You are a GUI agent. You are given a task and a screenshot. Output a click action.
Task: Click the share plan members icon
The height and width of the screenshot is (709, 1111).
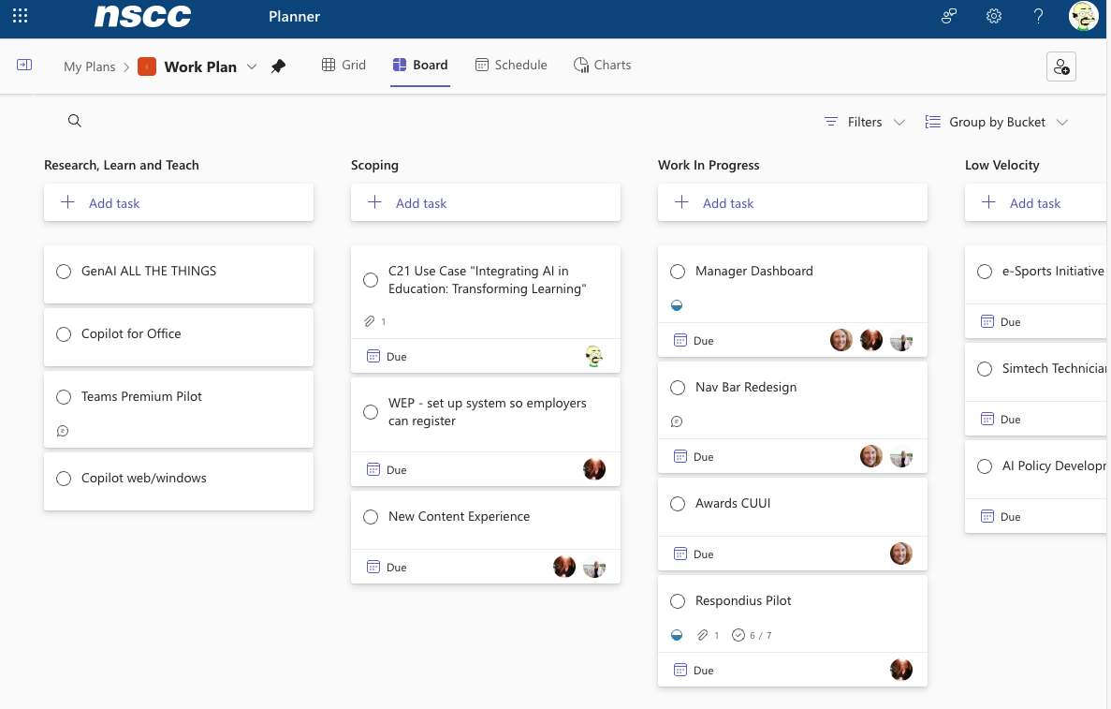1060,66
